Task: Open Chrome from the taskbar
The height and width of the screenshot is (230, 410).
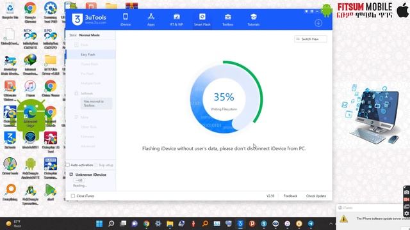Action: pyautogui.click(x=147, y=224)
